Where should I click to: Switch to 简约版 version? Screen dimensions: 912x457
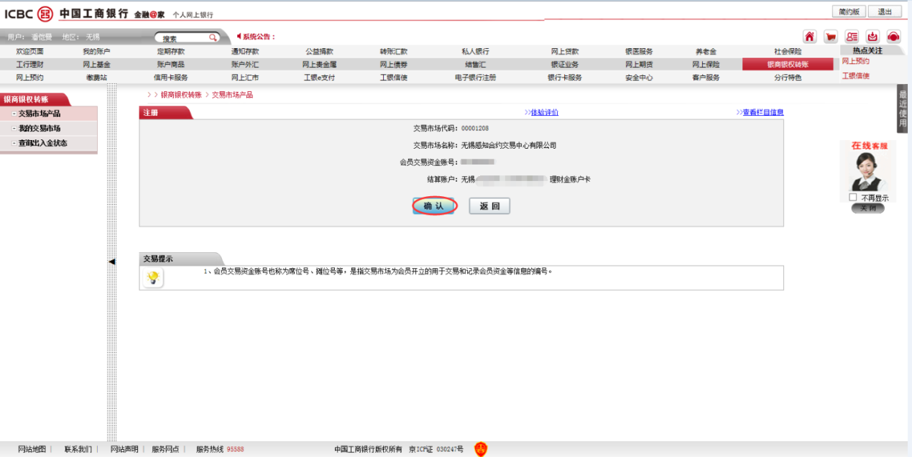tap(847, 11)
